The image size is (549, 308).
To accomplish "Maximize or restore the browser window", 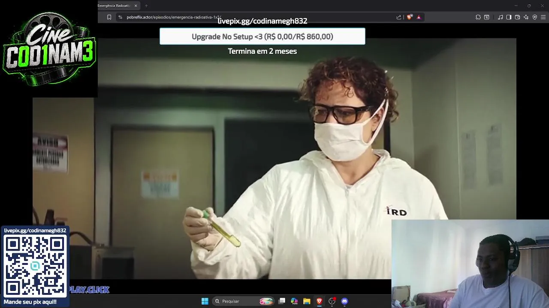I will click(529, 6).
